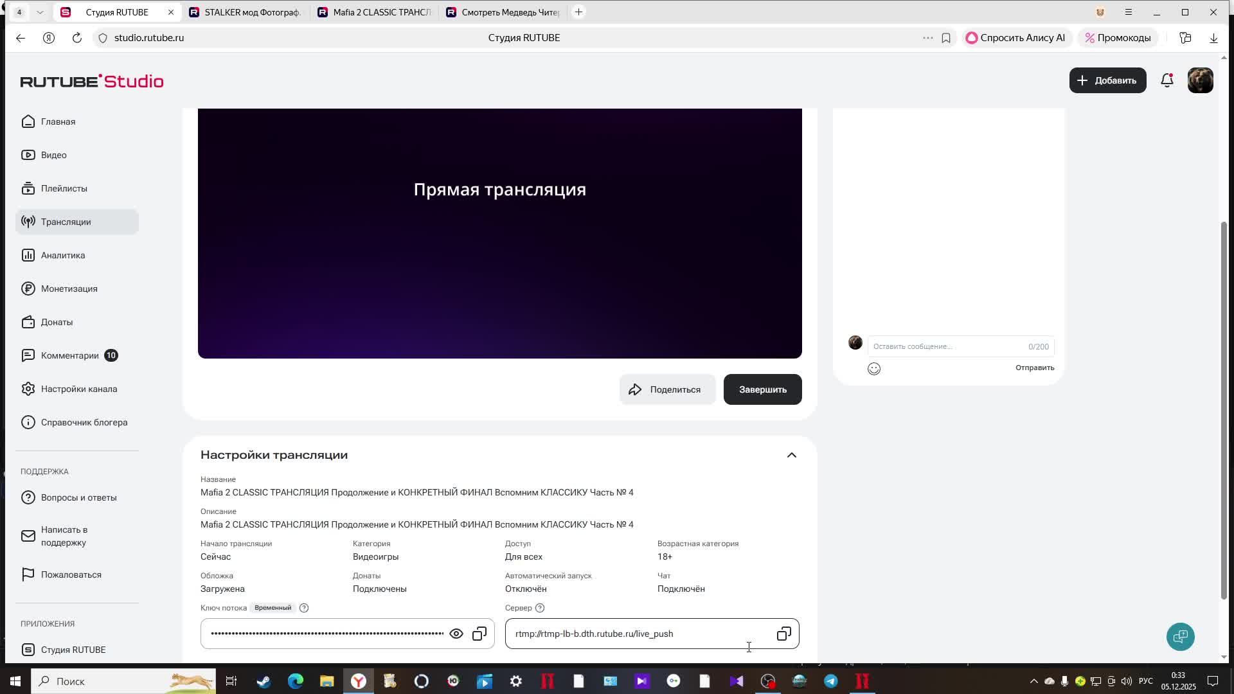Open the emoji picker in chat
The width and height of the screenshot is (1234, 694).
[874, 369]
